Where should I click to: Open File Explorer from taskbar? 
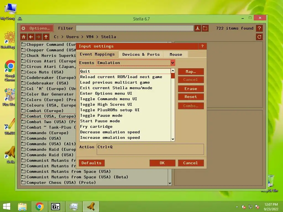(x=22, y=206)
